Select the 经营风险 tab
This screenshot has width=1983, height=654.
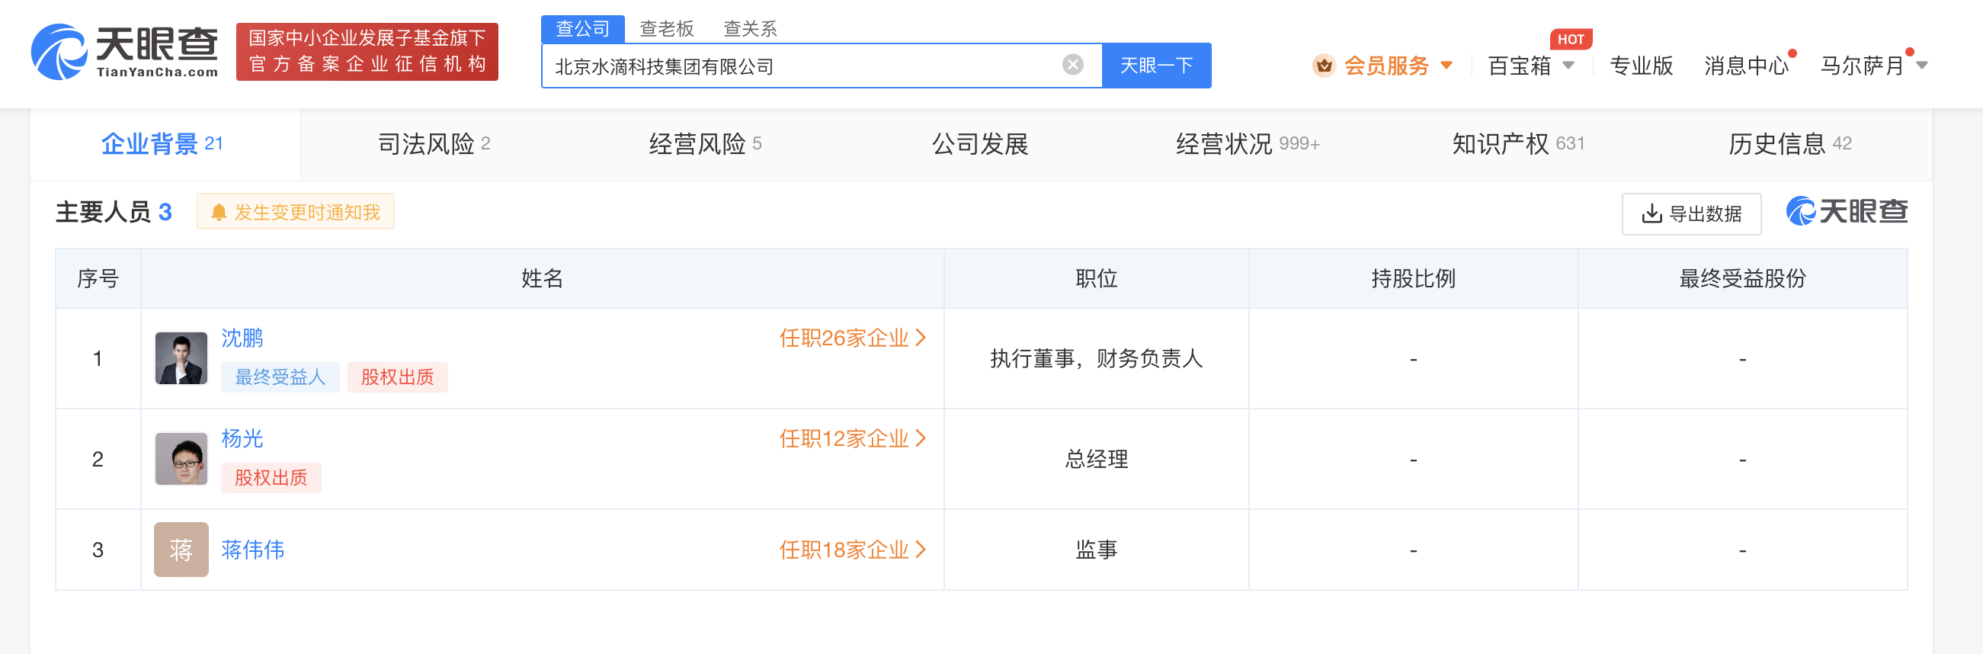[x=705, y=144]
